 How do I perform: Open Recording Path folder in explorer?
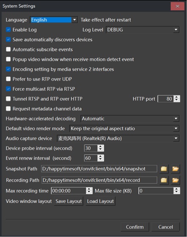click(175, 180)
